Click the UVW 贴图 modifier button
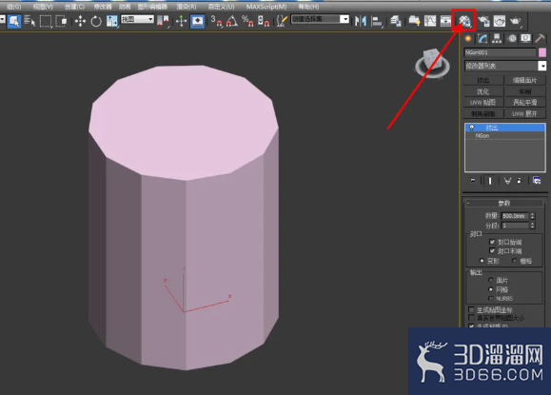551x395 pixels. pos(483,103)
